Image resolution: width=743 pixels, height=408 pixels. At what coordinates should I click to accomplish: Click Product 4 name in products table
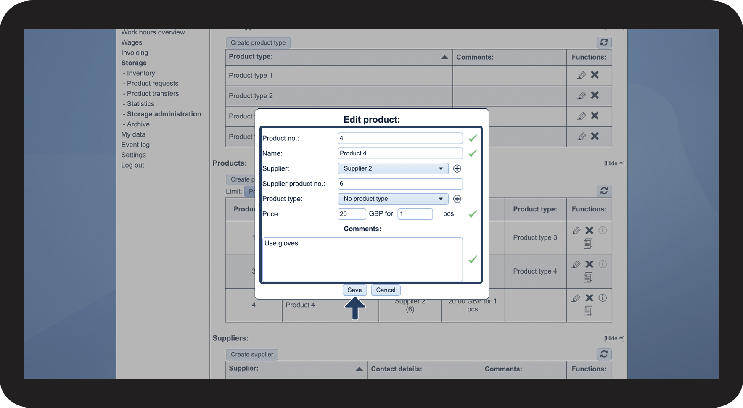[300, 305]
